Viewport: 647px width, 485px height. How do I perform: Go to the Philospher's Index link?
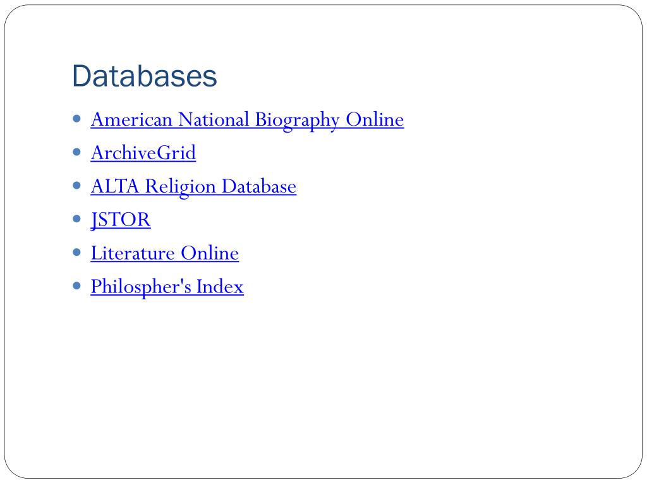(167, 287)
